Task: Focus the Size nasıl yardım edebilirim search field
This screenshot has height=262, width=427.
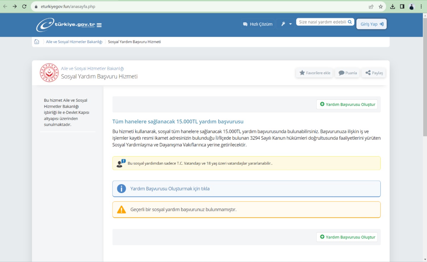Action: [x=322, y=22]
